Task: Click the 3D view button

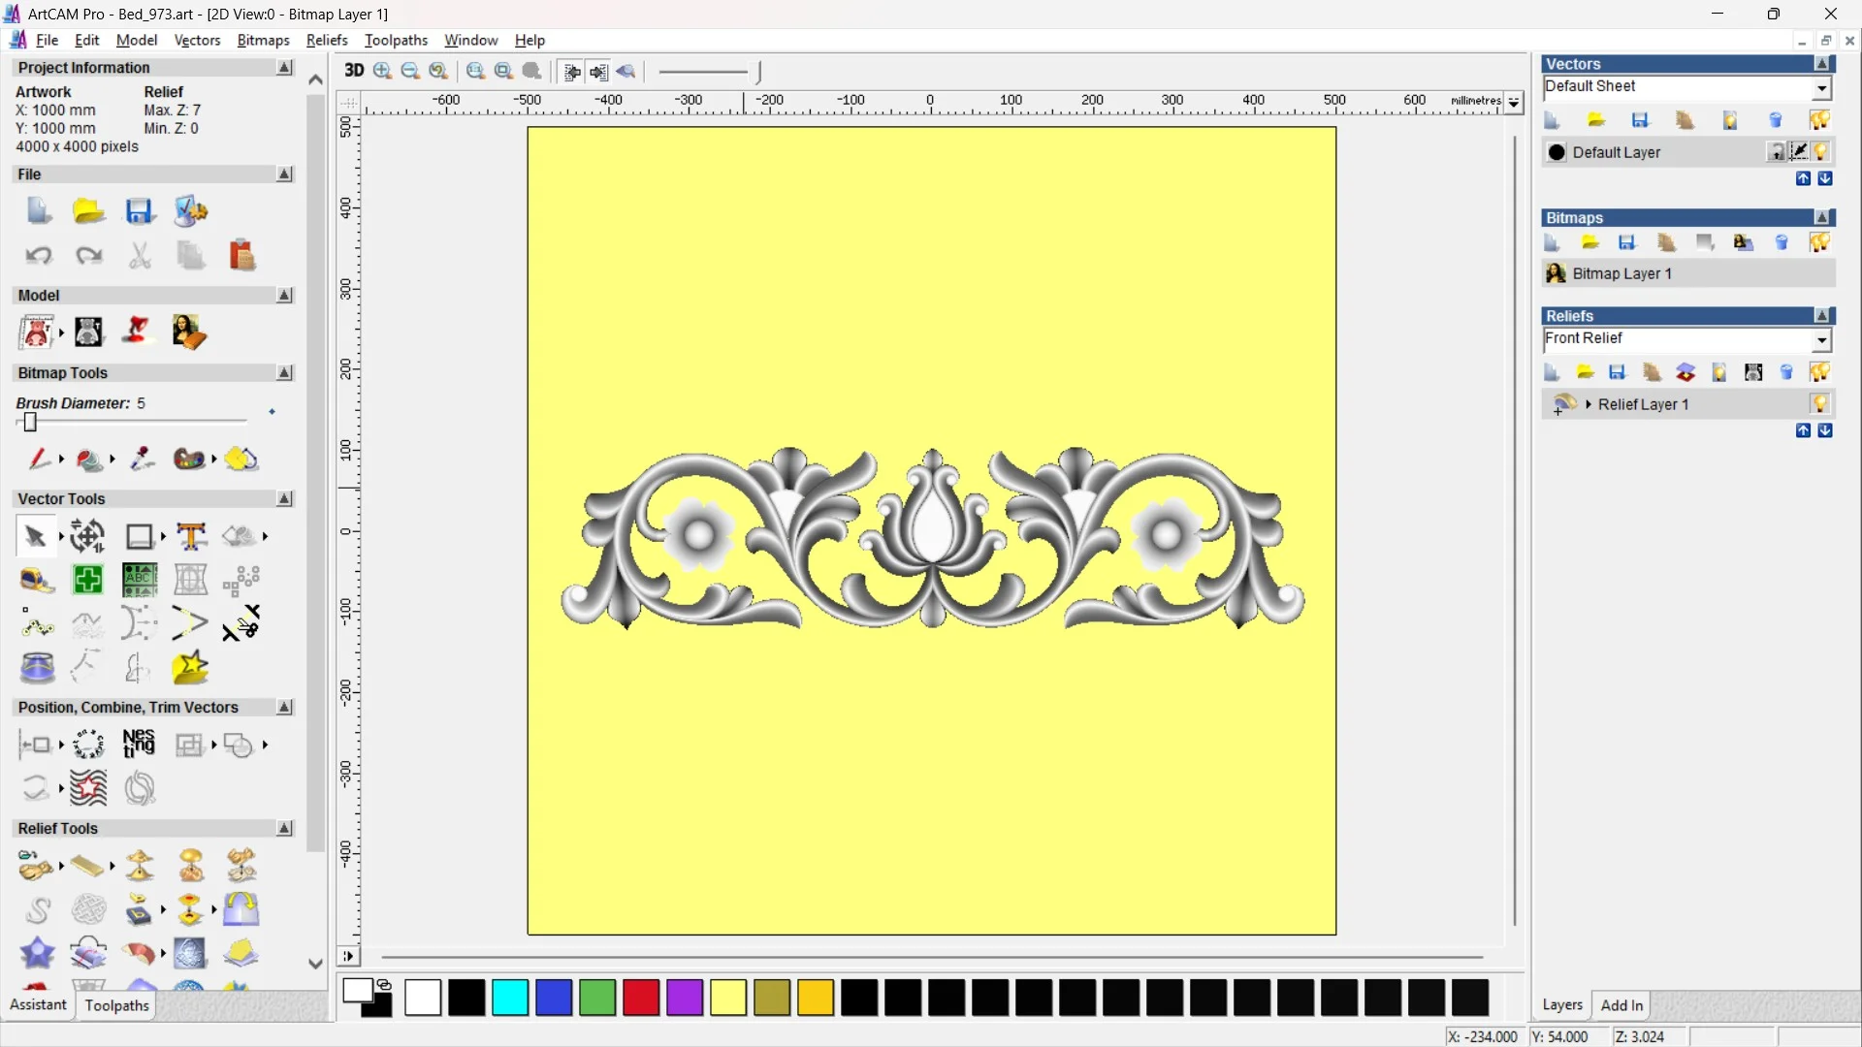Action: [x=354, y=71]
